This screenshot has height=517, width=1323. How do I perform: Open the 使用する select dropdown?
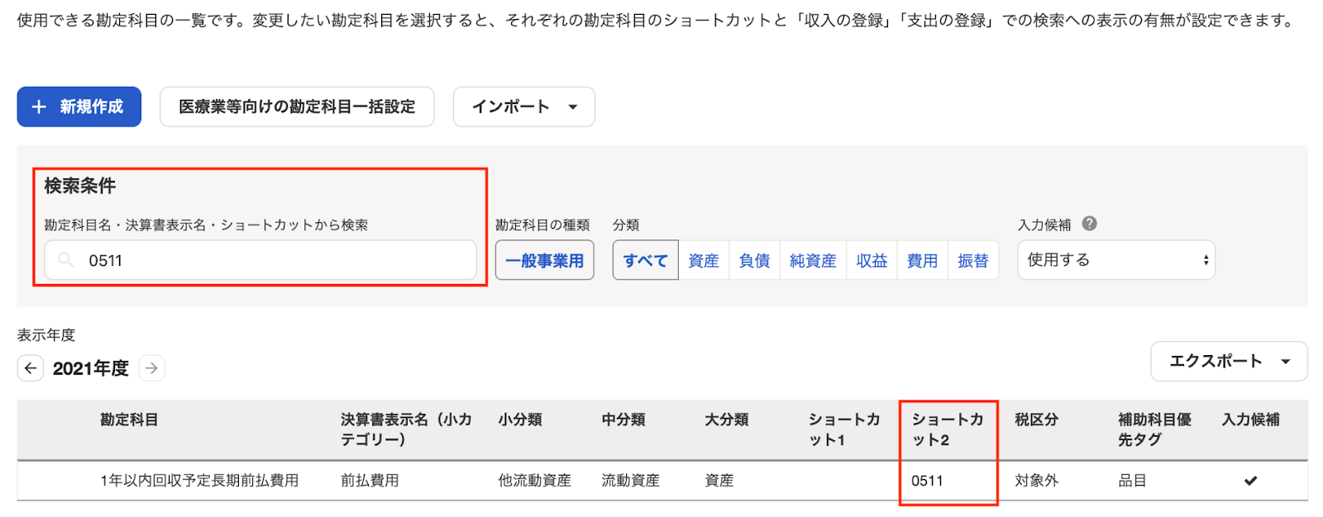[1116, 260]
